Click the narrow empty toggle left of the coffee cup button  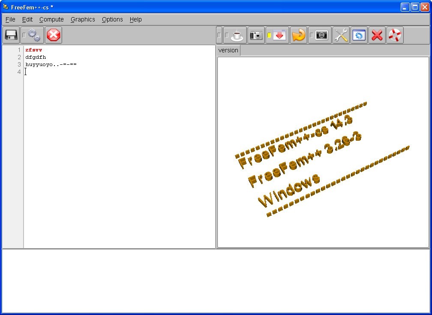pyautogui.click(x=219, y=35)
